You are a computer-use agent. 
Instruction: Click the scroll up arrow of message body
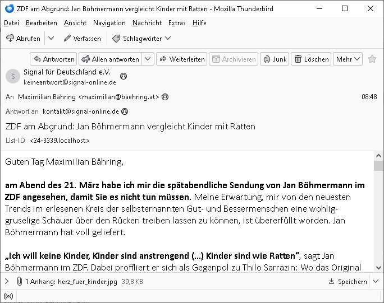[x=378, y=156]
